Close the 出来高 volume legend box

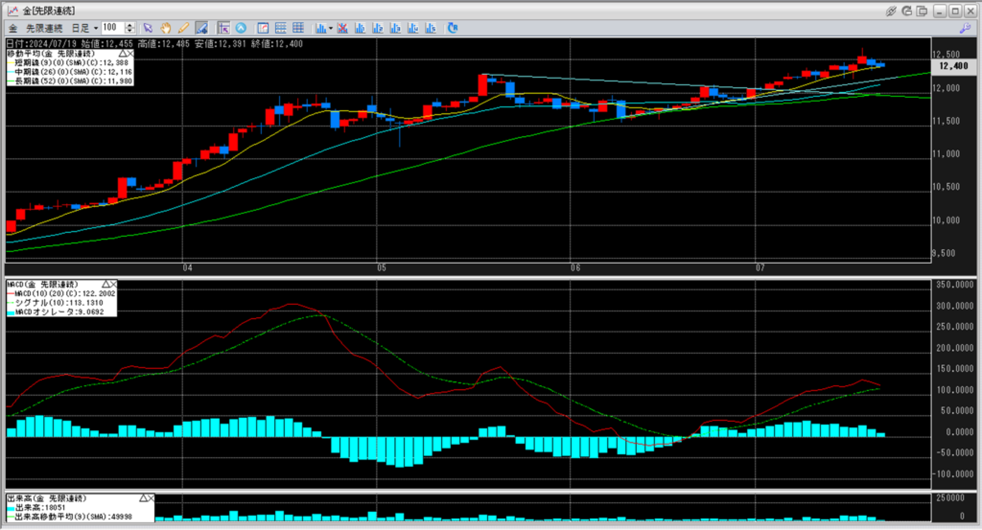[x=149, y=499]
